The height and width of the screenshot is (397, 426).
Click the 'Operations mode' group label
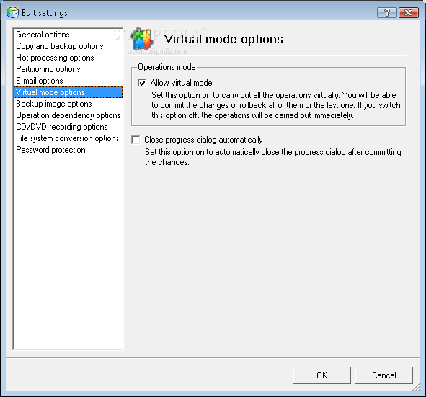tap(167, 67)
